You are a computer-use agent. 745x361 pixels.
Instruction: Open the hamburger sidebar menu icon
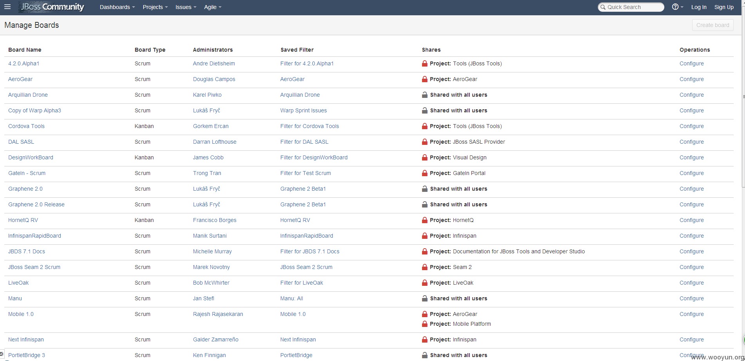coord(7,7)
